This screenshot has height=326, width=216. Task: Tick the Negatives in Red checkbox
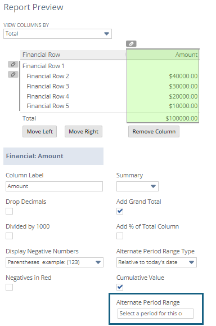[10, 287]
